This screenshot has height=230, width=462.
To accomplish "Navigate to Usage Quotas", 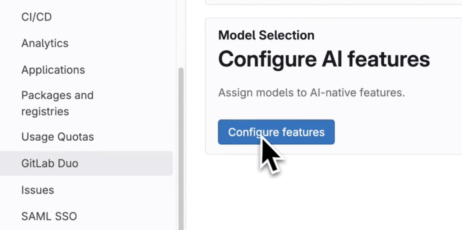I will (x=58, y=137).
